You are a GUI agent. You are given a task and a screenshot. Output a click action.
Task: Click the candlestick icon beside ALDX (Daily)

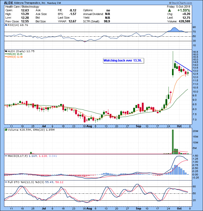click(6, 51)
